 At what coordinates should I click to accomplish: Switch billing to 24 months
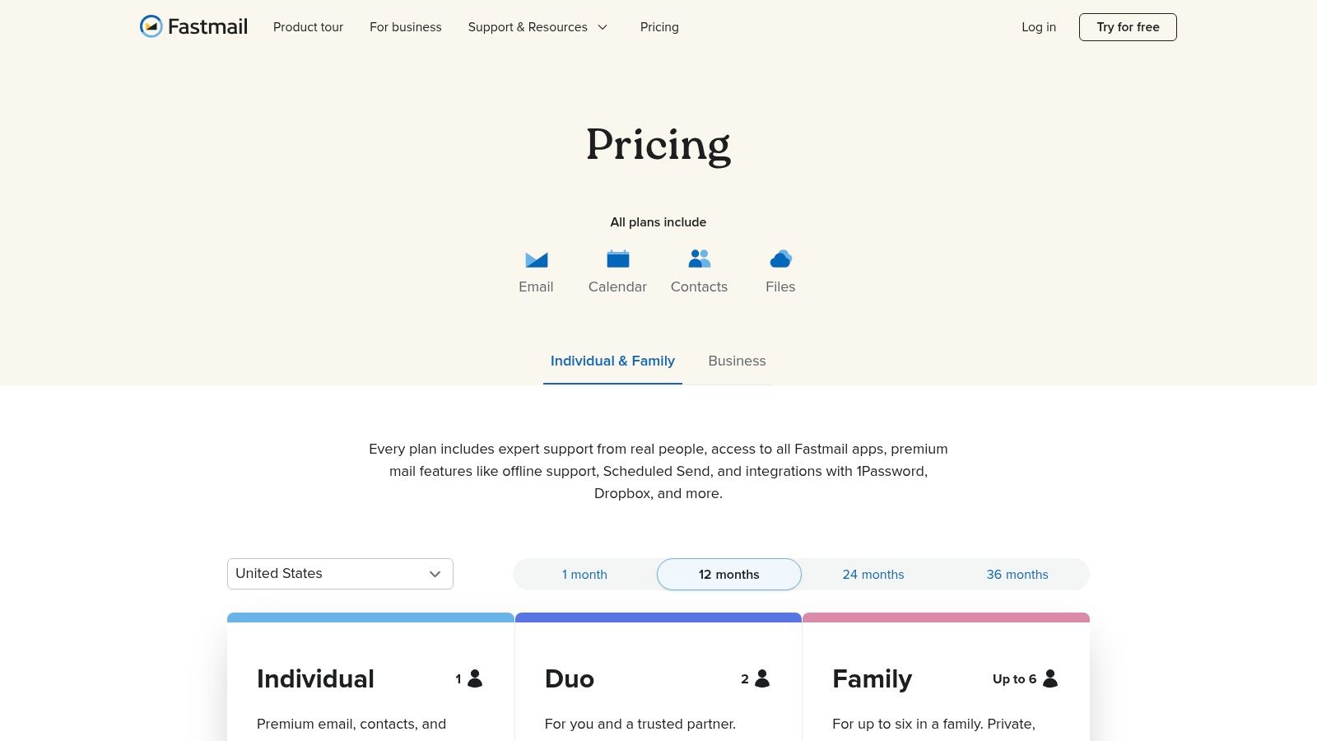tap(873, 574)
